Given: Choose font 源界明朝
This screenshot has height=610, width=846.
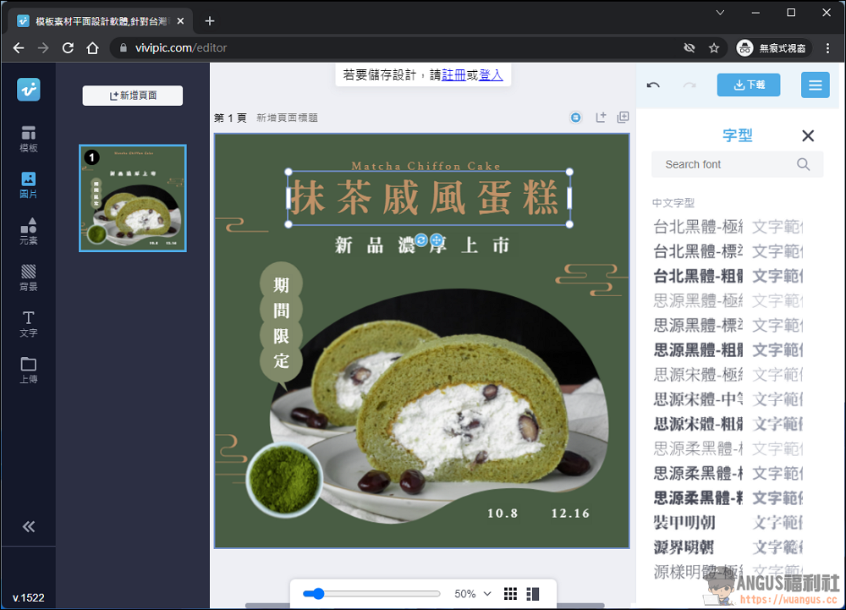Looking at the screenshot, I should click(x=728, y=547).
